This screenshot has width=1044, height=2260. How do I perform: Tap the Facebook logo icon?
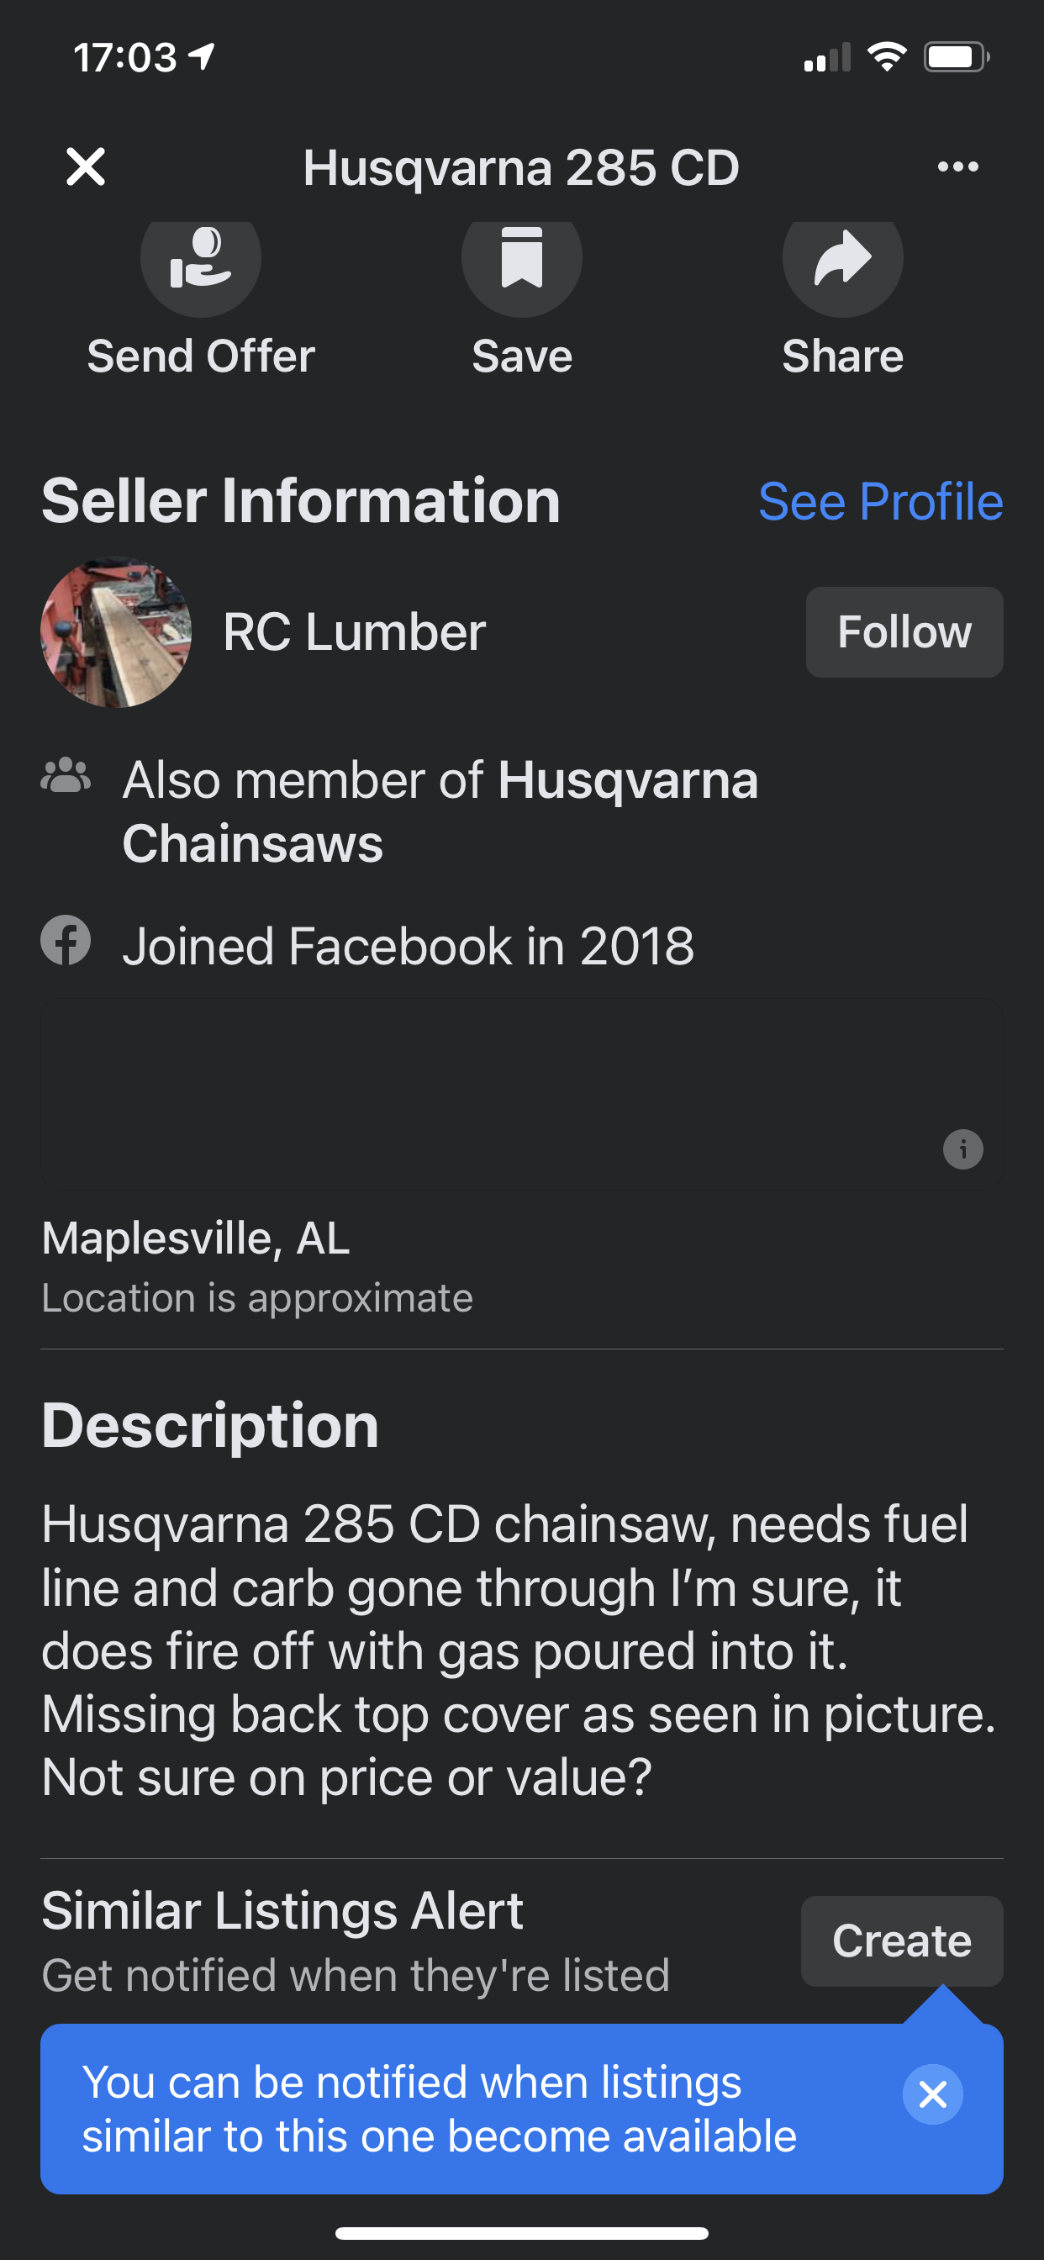click(x=66, y=942)
